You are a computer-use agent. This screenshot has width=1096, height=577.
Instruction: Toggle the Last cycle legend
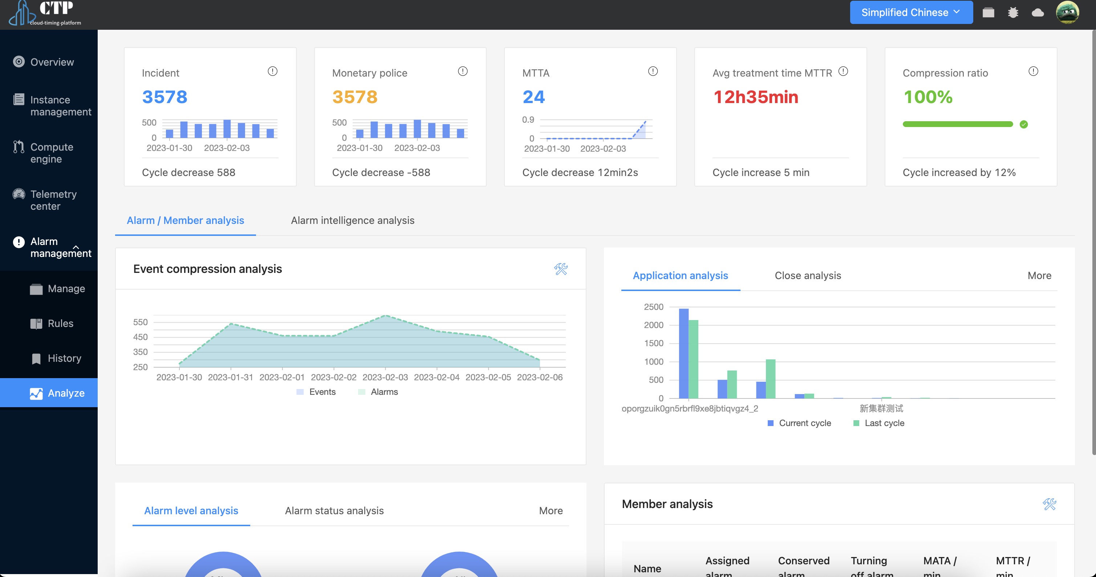878,423
